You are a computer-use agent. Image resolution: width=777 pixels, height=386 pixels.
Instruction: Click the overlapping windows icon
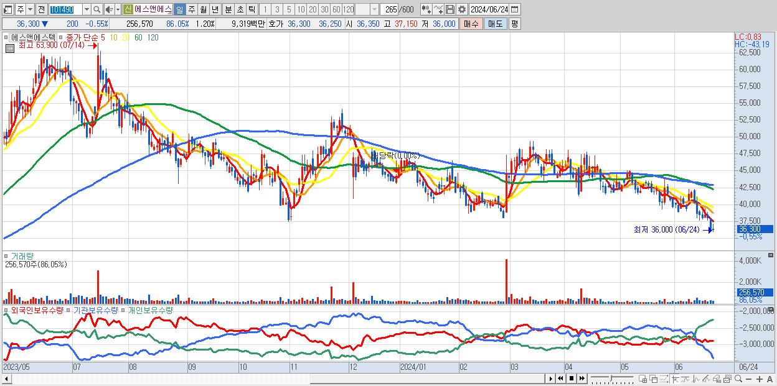point(653,379)
